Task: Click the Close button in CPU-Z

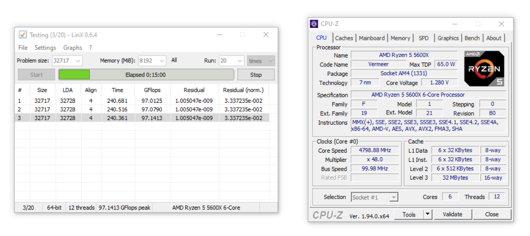Action: (x=492, y=214)
